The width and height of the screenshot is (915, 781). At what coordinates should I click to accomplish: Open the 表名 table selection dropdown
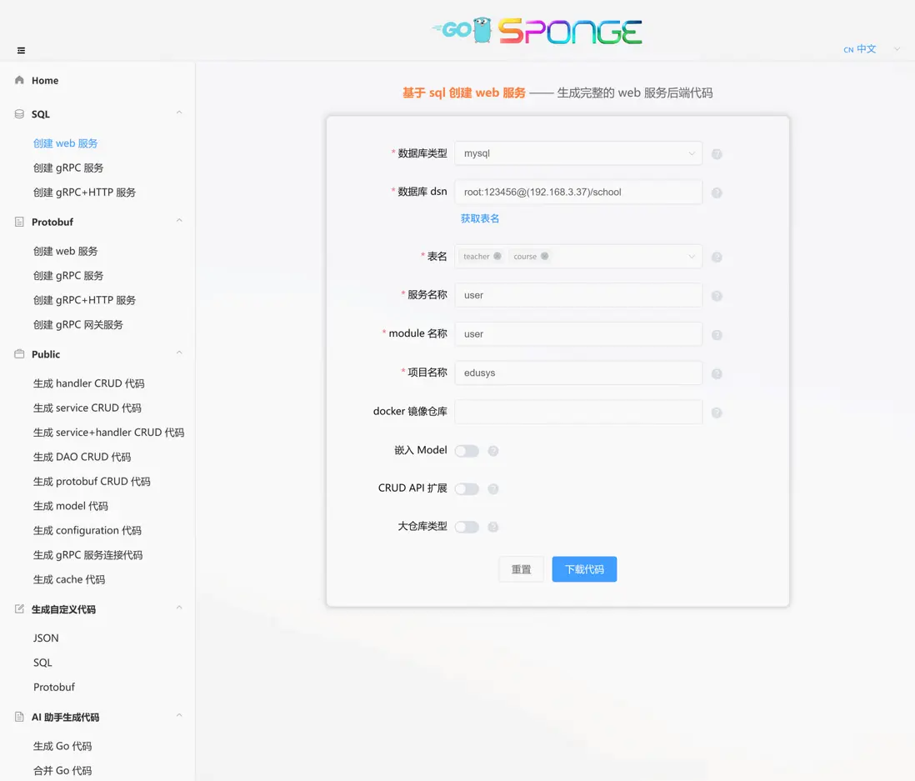tap(692, 256)
